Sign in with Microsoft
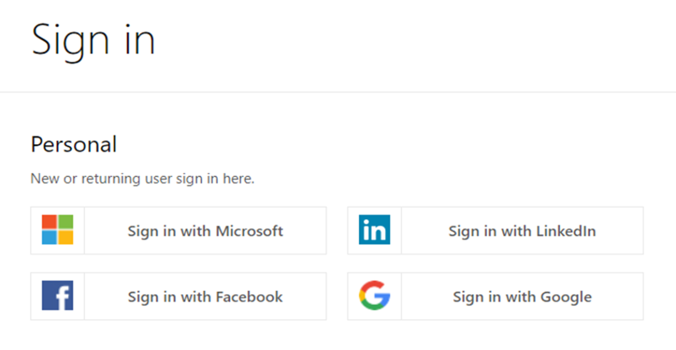This screenshot has width=676, height=350. point(205,231)
